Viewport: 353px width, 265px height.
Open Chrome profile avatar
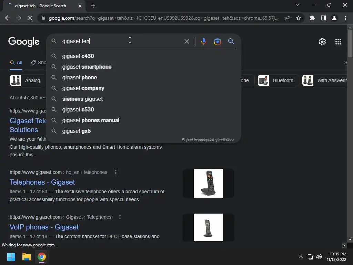click(x=334, y=18)
